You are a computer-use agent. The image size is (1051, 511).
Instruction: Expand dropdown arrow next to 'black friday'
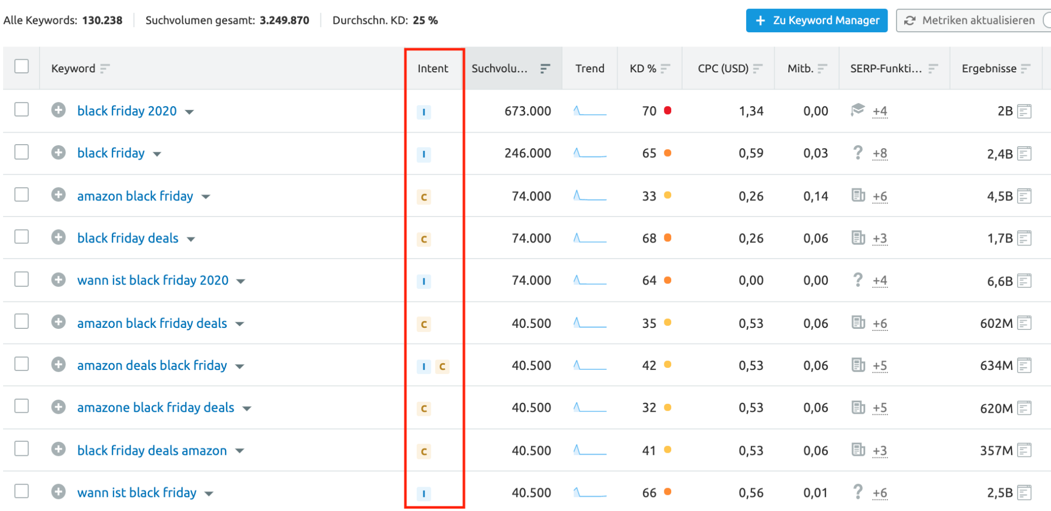pyautogui.click(x=157, y=154)
